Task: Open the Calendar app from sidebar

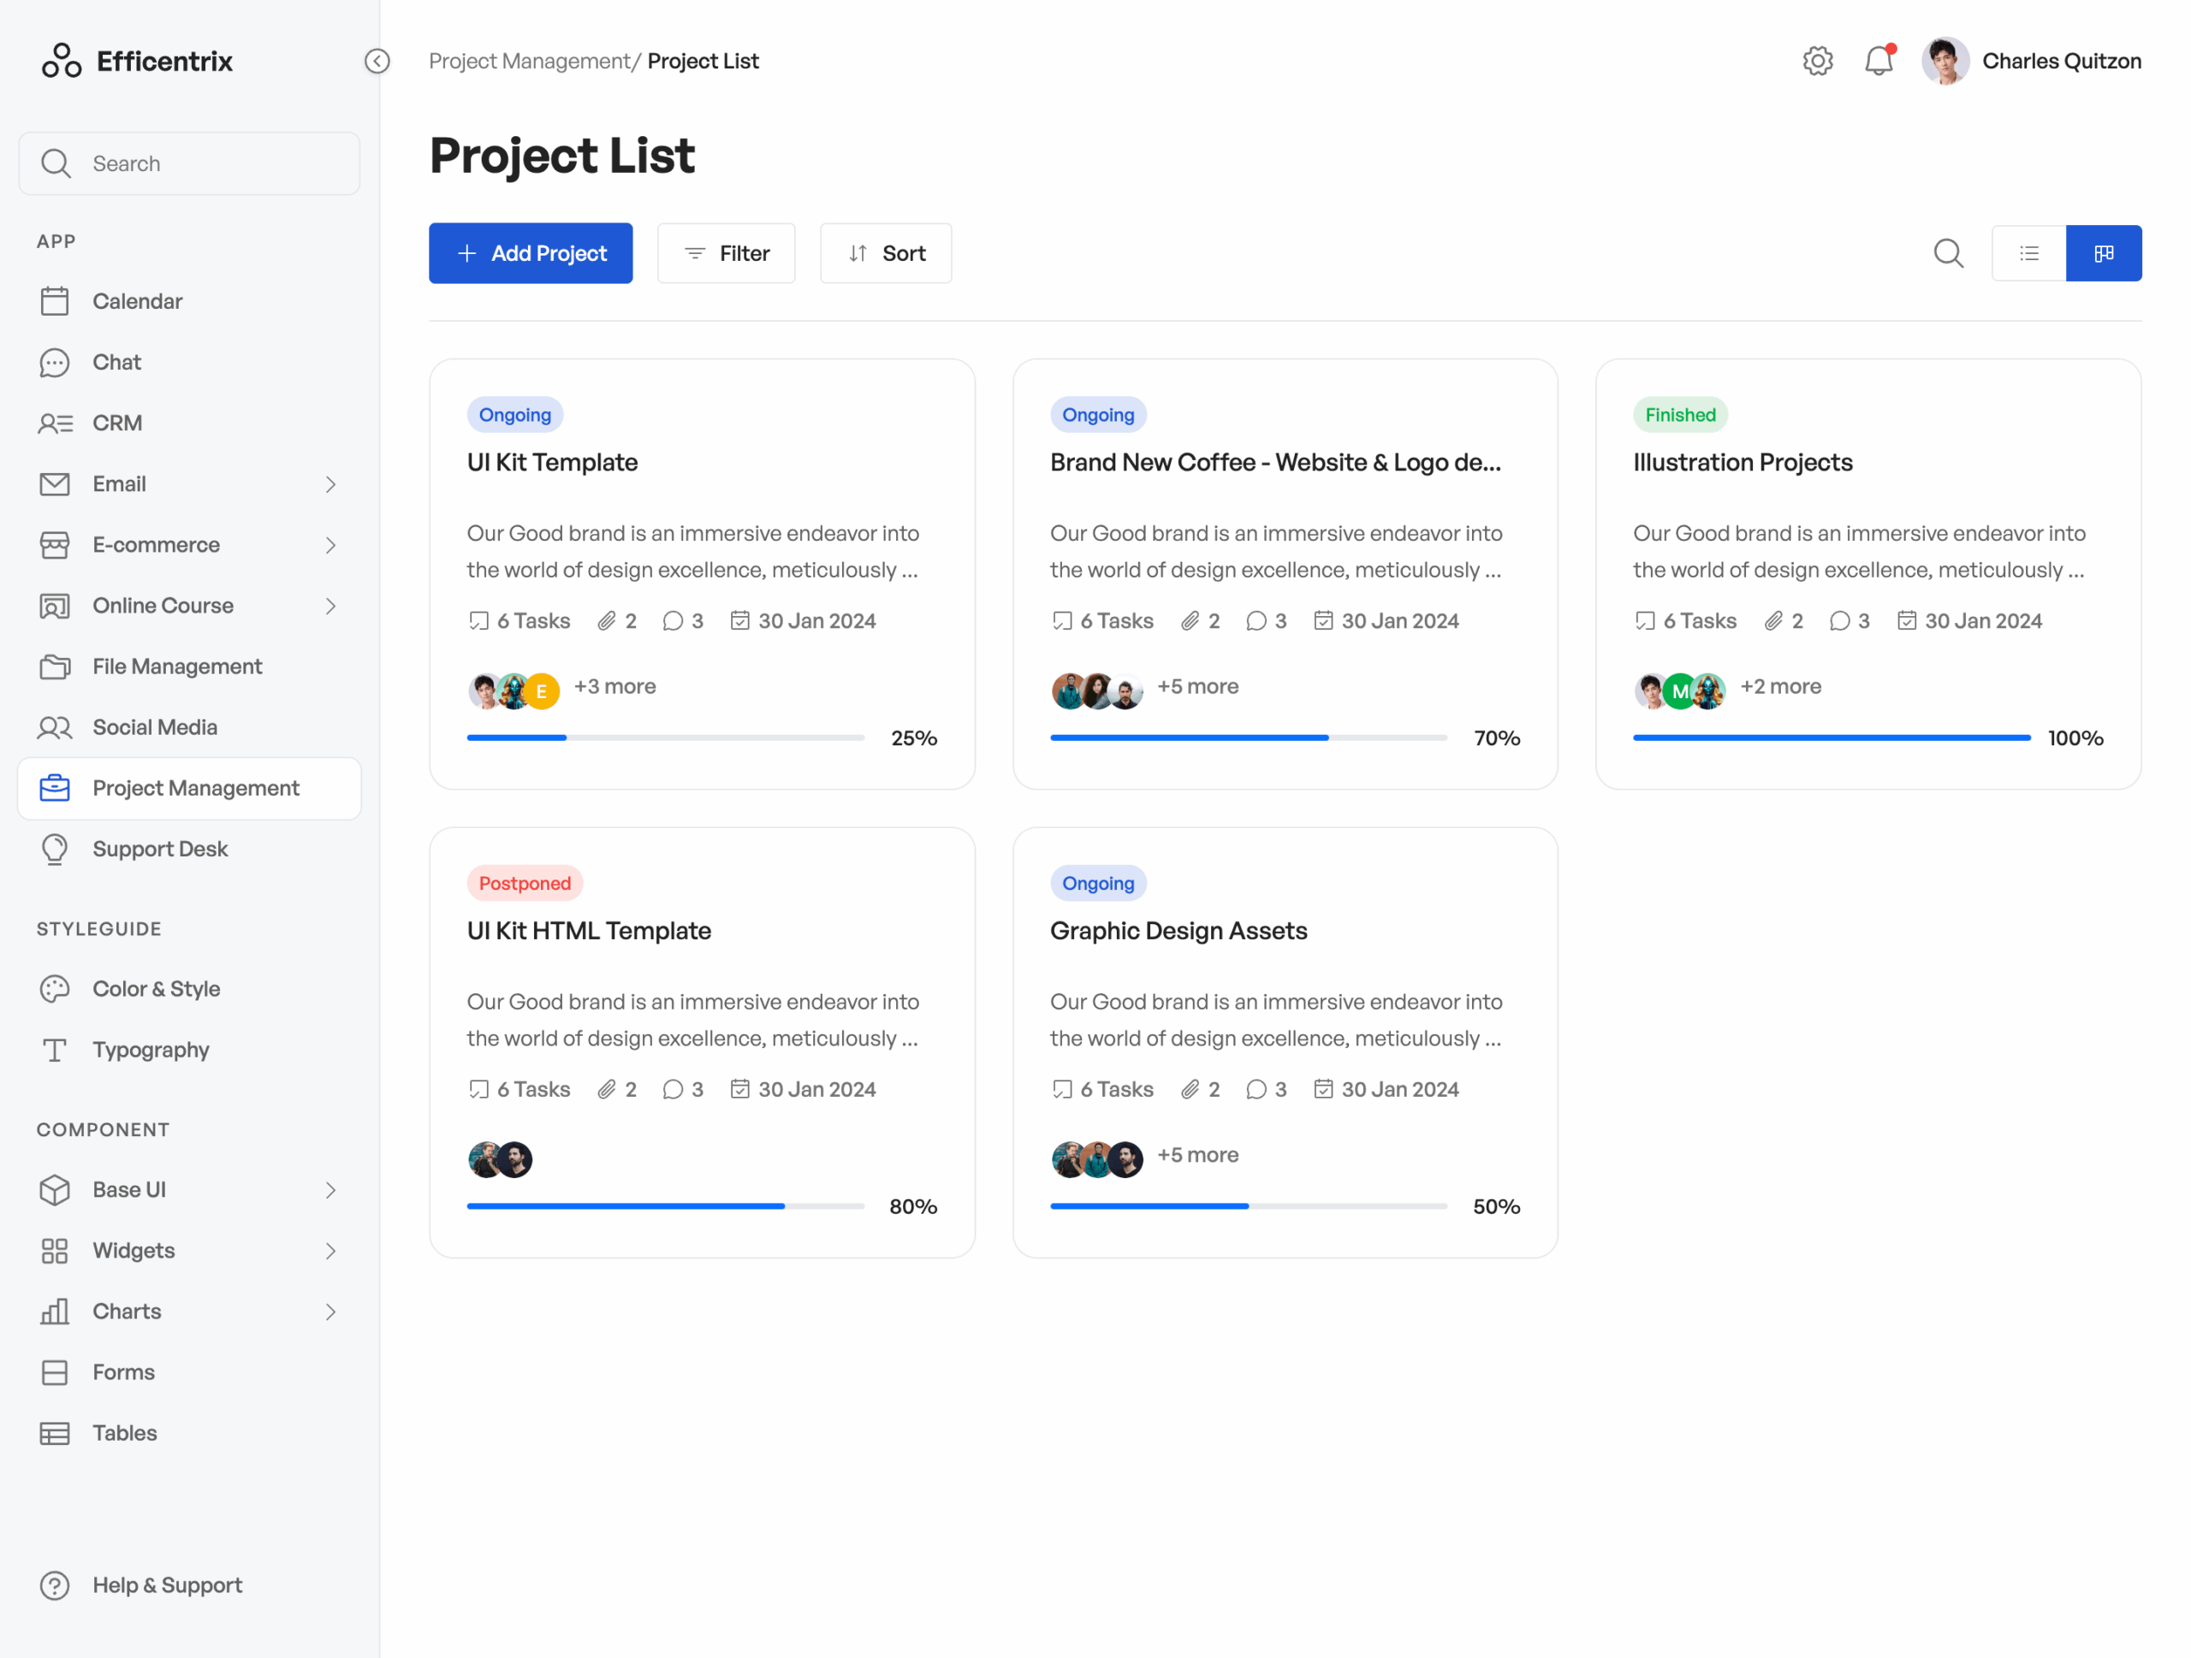Action: (138, 301)
